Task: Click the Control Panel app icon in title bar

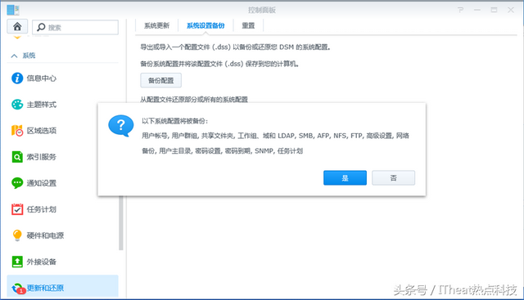Action: tap(13, 10)
